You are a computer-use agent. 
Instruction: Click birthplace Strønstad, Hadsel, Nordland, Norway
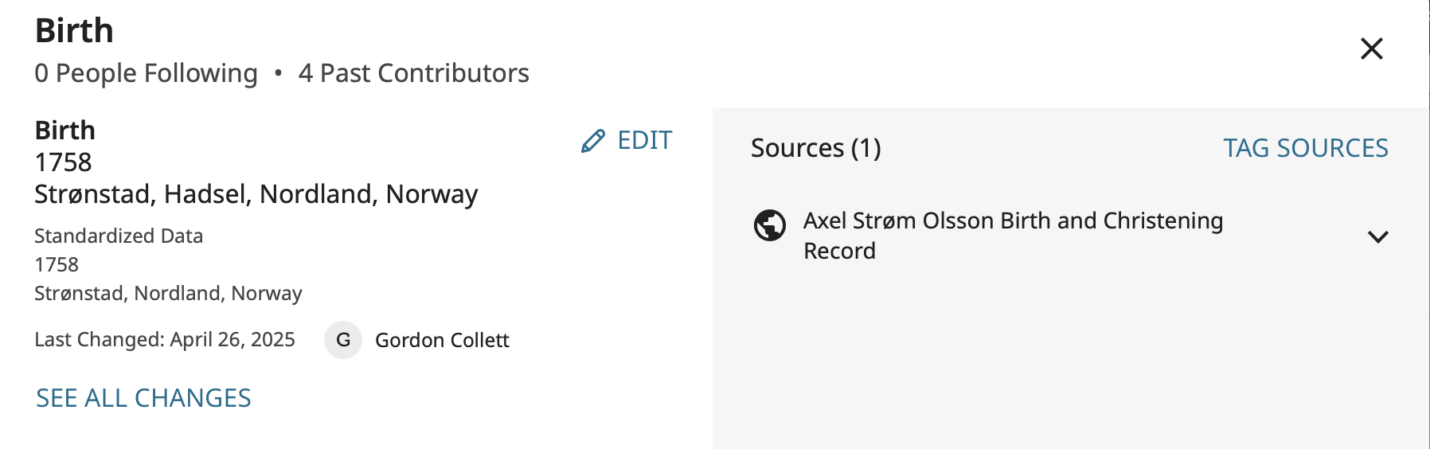256,194
